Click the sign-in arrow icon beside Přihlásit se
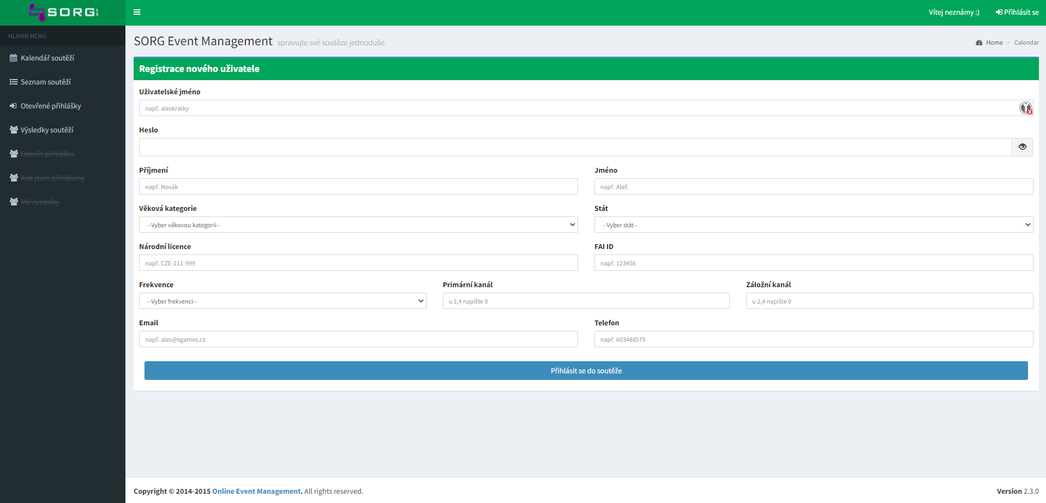The width and height of the screenshot is (1046, 503). [x=999, y=12]
